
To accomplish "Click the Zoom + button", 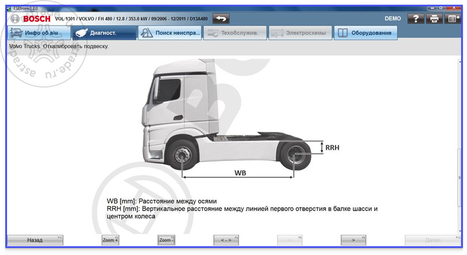I will (x=110, y=240).
